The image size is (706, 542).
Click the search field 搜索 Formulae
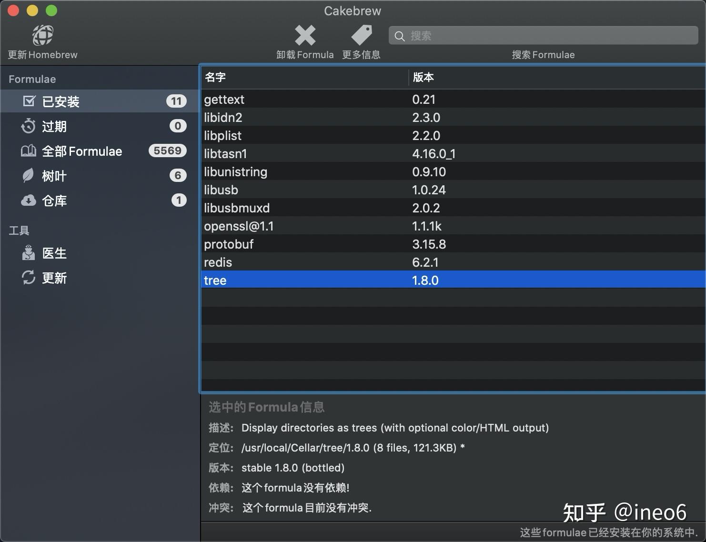click(x=543, y=35)
